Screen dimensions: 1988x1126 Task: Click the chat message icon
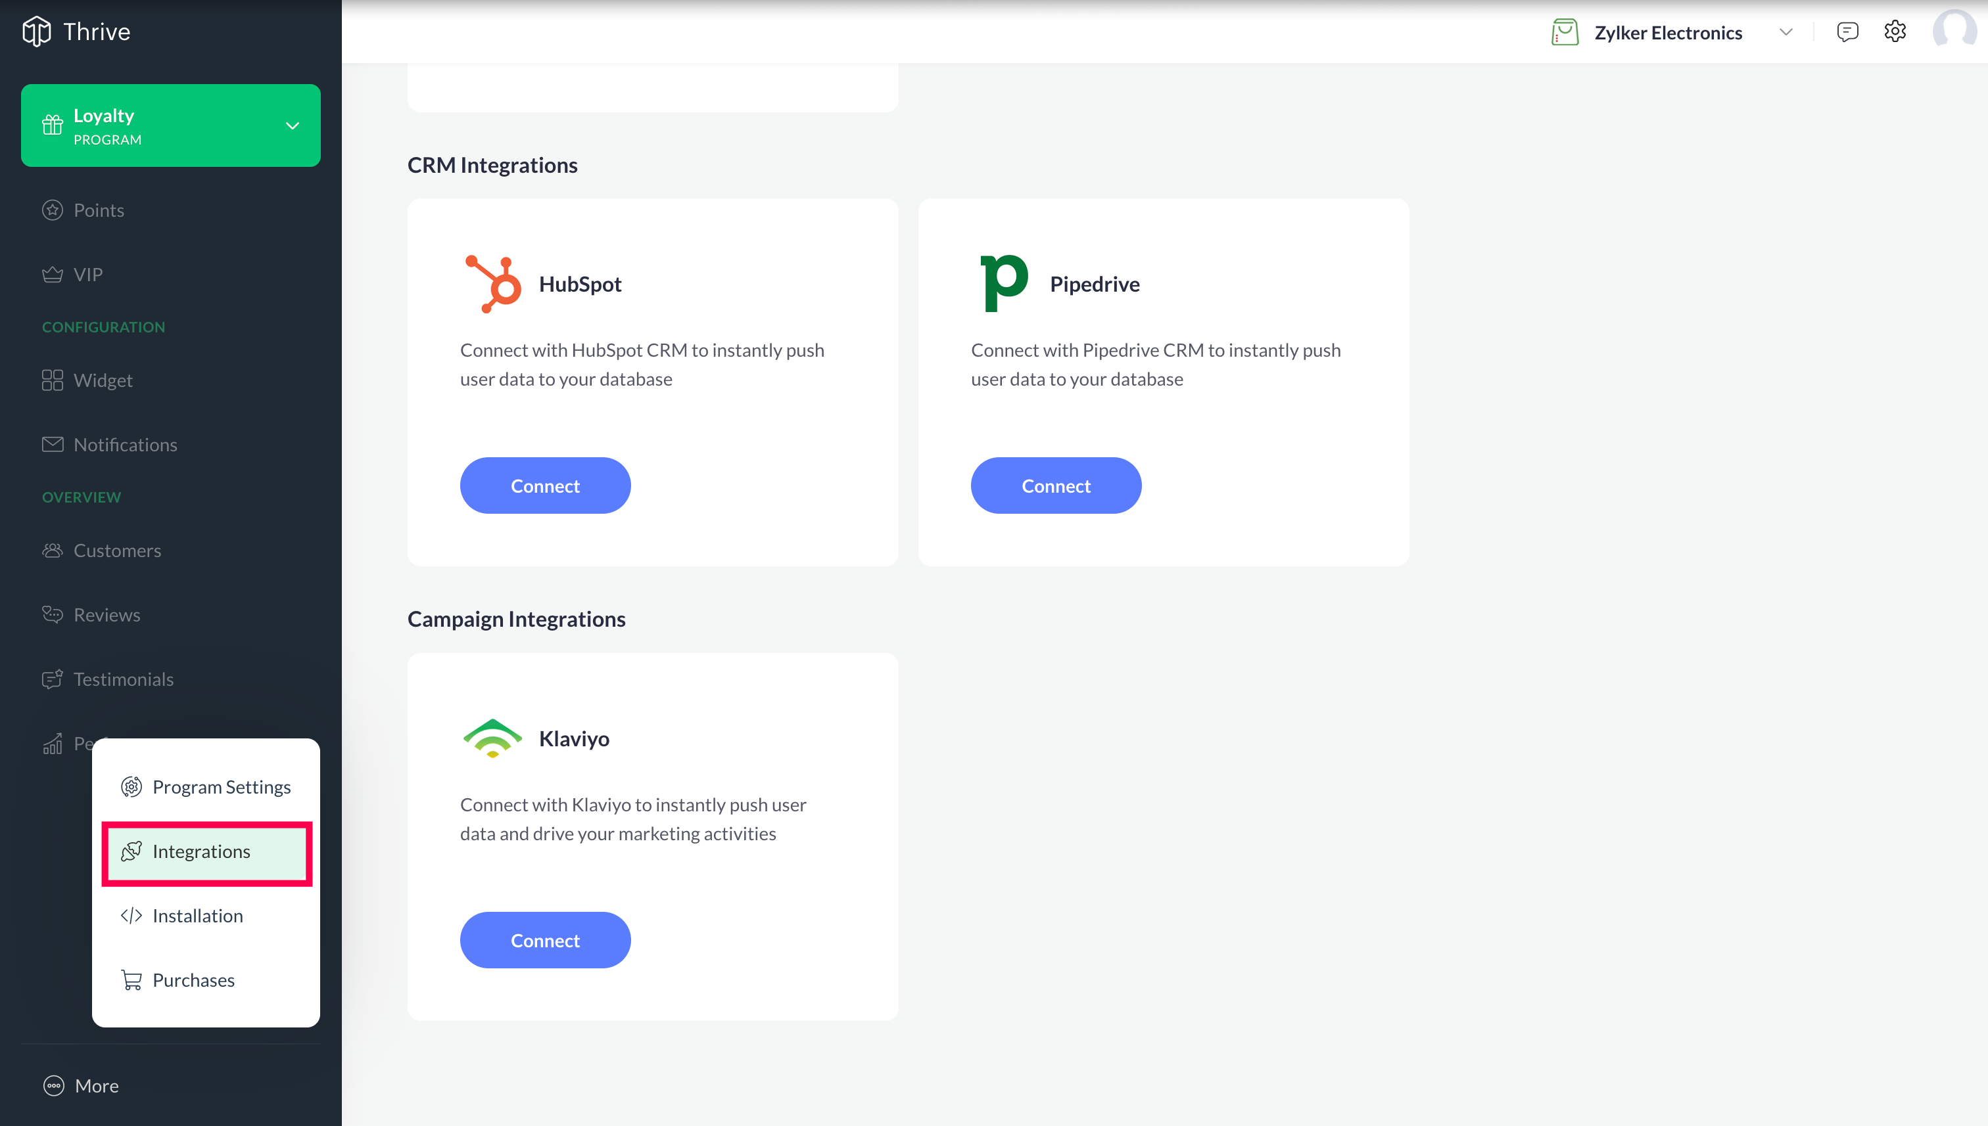point(1847,32)
